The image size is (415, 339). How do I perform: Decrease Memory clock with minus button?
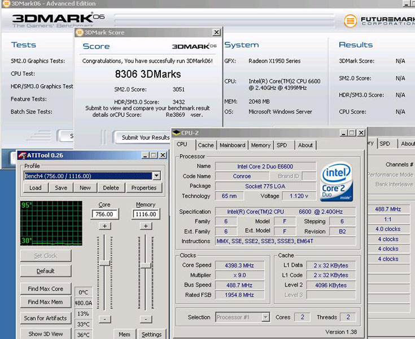146,319
